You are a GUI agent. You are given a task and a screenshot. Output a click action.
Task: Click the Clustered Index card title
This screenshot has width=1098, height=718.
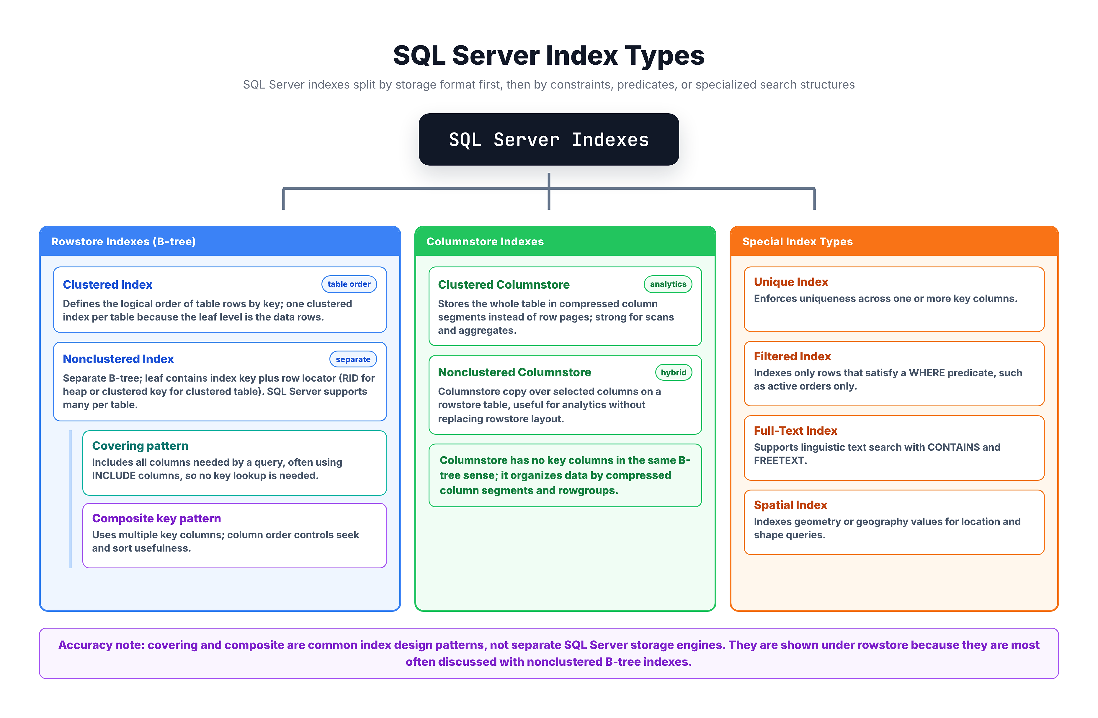[x=107, y=284]
